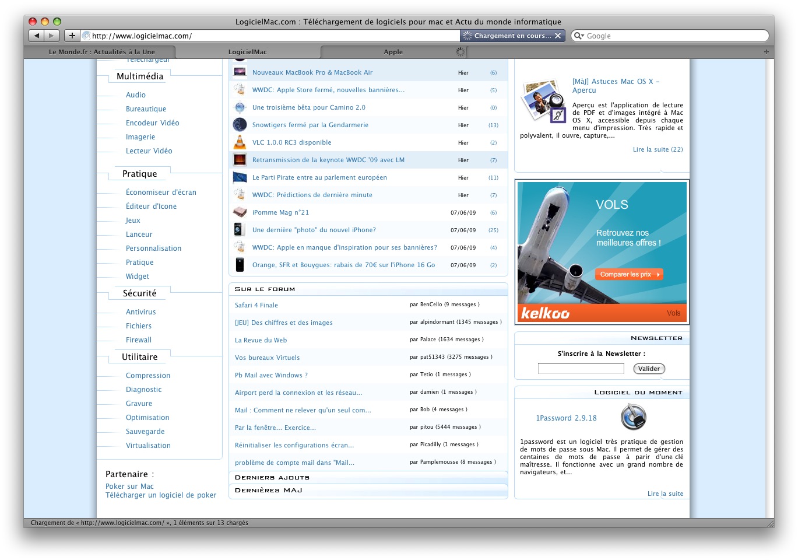The width and height of the screenshot is (798, 560).
Task: Open the (25) comments count link
Action: (493, 230)
